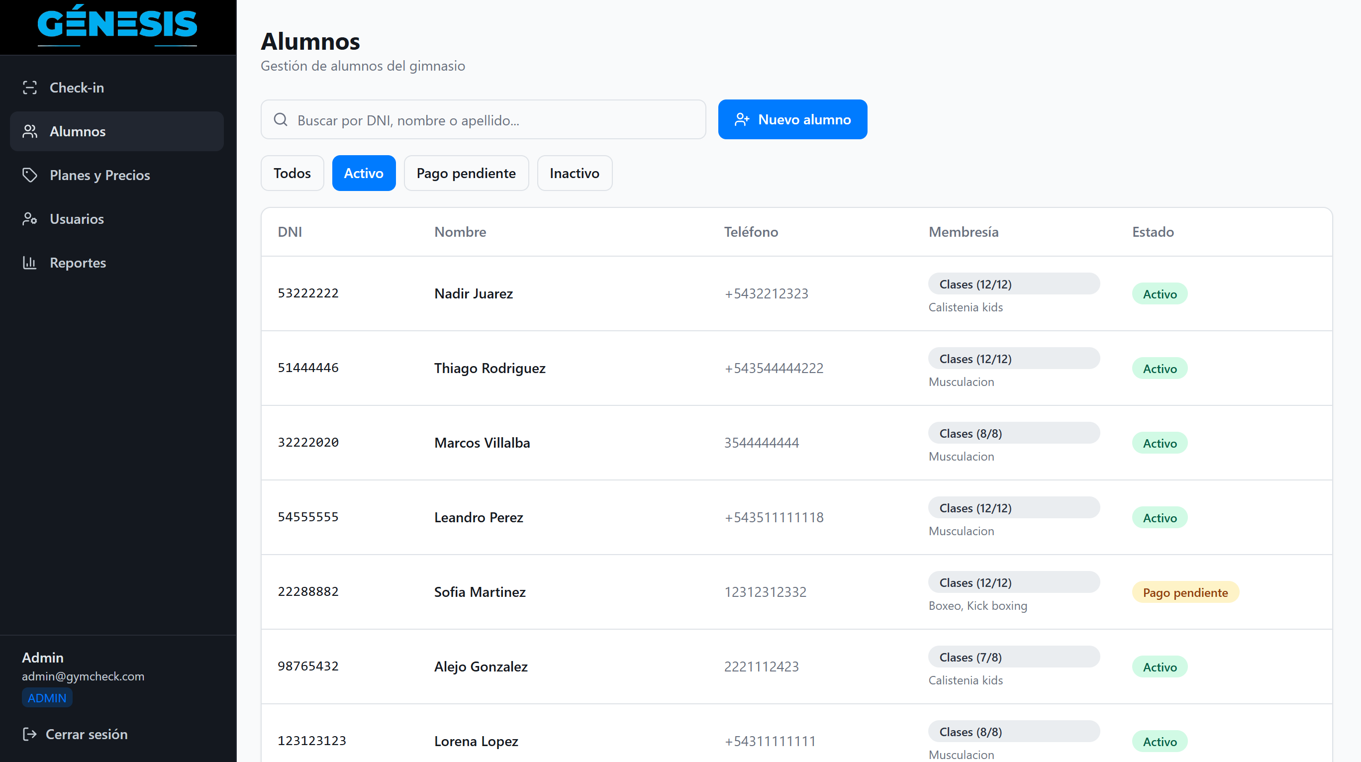Open the student Leandro Perez
Screen dimensions: 1361x762
pyautogui.click(x=479, y=517)
